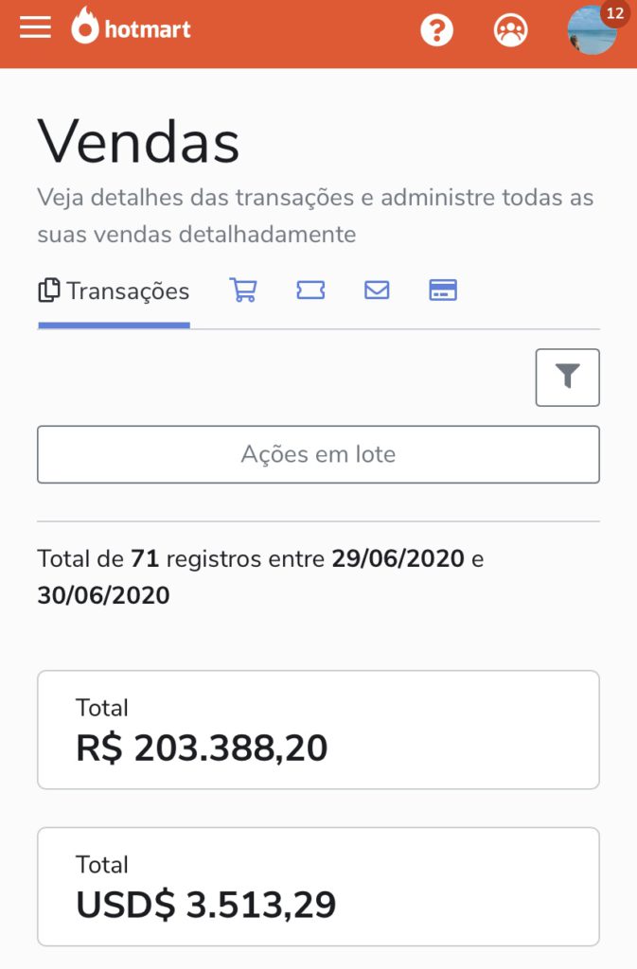Click the Vendas page heading
Image resolution: width=637 pixels, height=969 pixels.
coord(138,142)
